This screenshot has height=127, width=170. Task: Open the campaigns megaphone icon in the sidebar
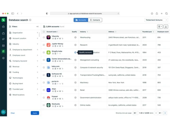[3, 39]
